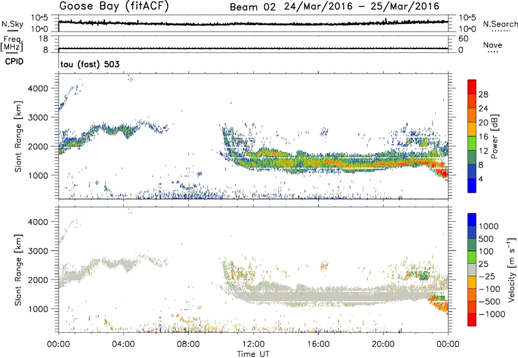Click the yellow-orange 16–20 dB Power colorbar segment

(x=472, y=129)
